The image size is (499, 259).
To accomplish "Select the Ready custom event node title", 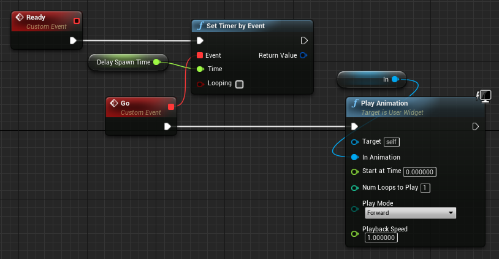I will [36, 17].
